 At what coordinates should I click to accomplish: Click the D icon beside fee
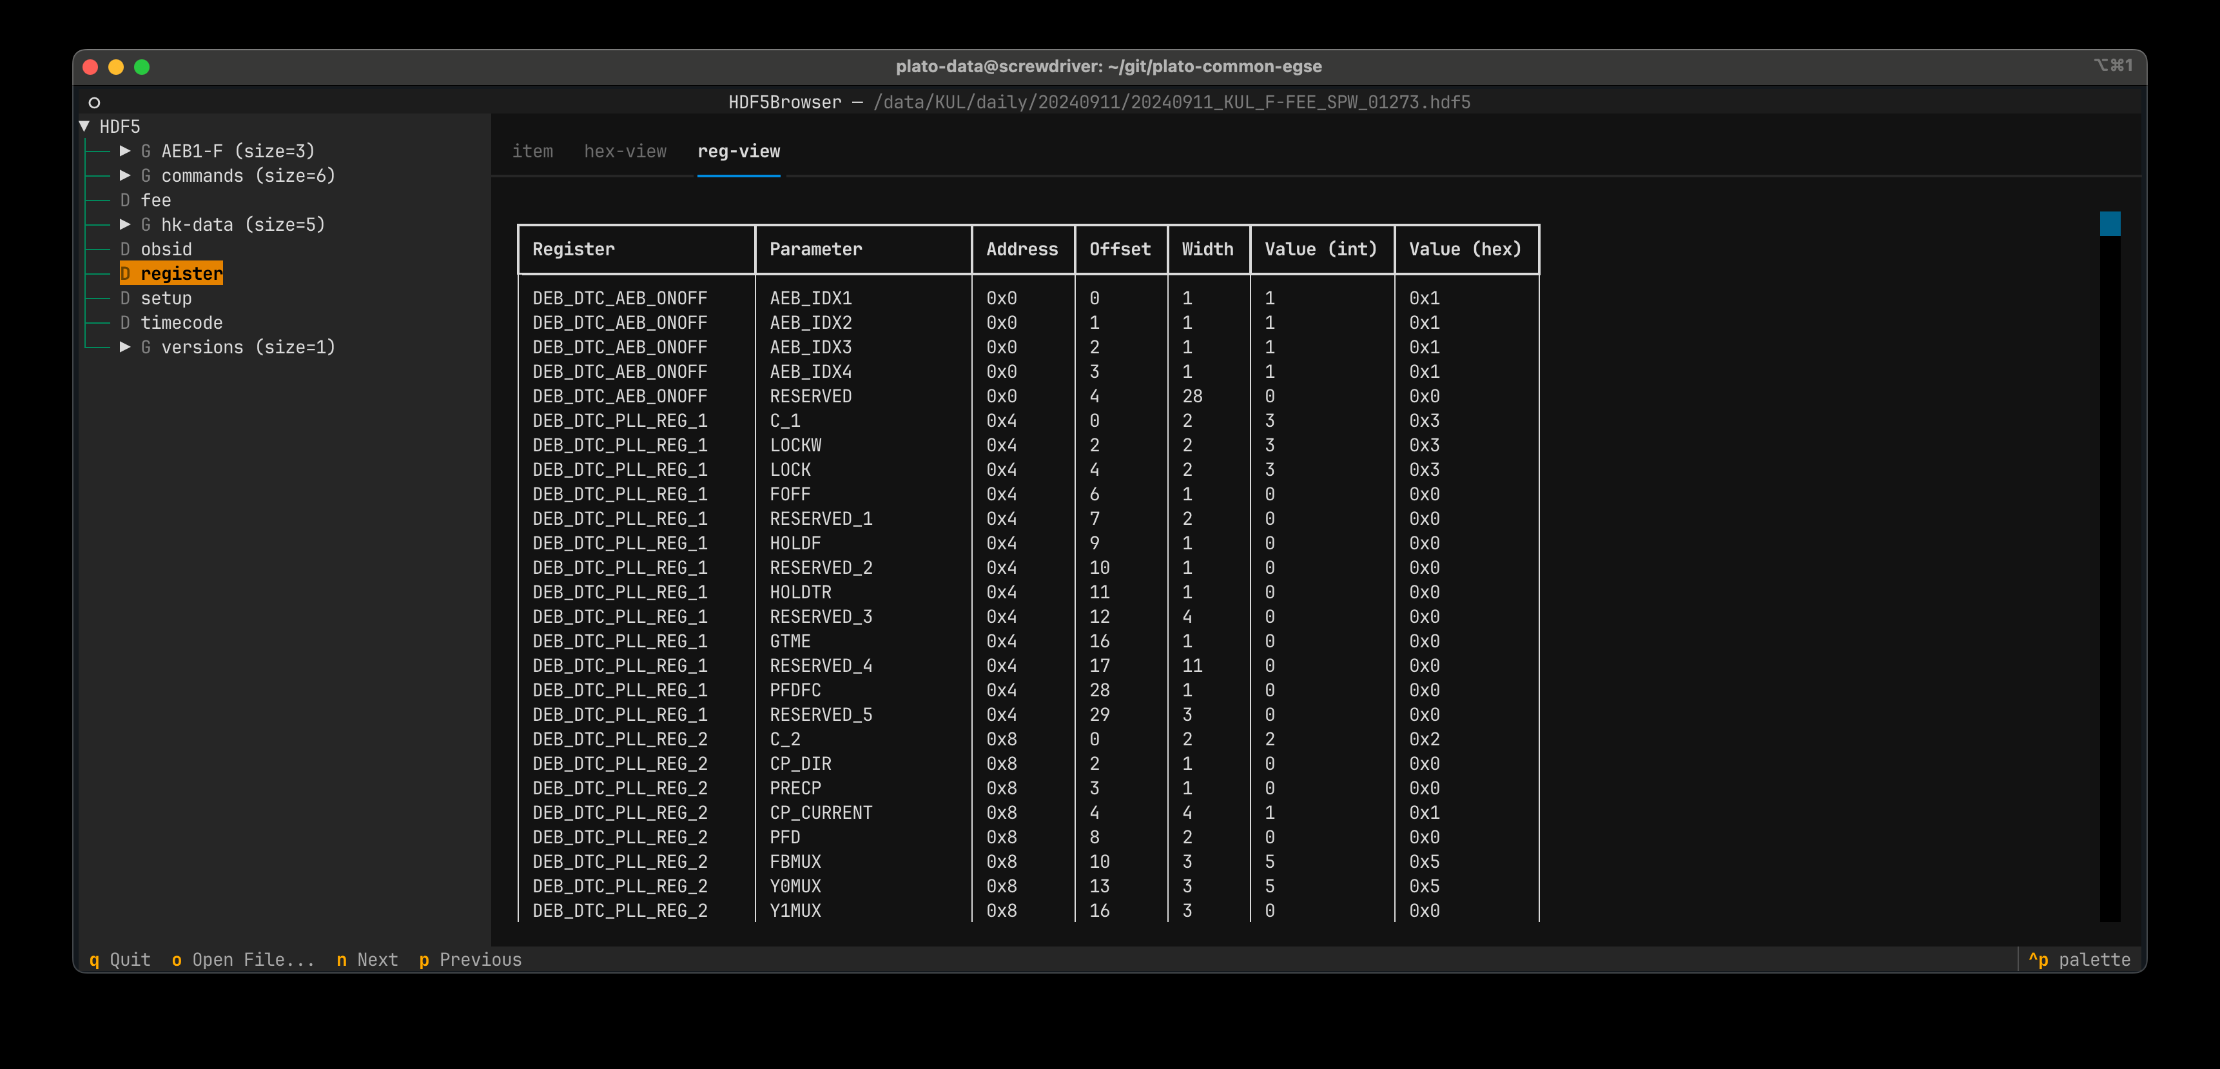click(125, 200)
